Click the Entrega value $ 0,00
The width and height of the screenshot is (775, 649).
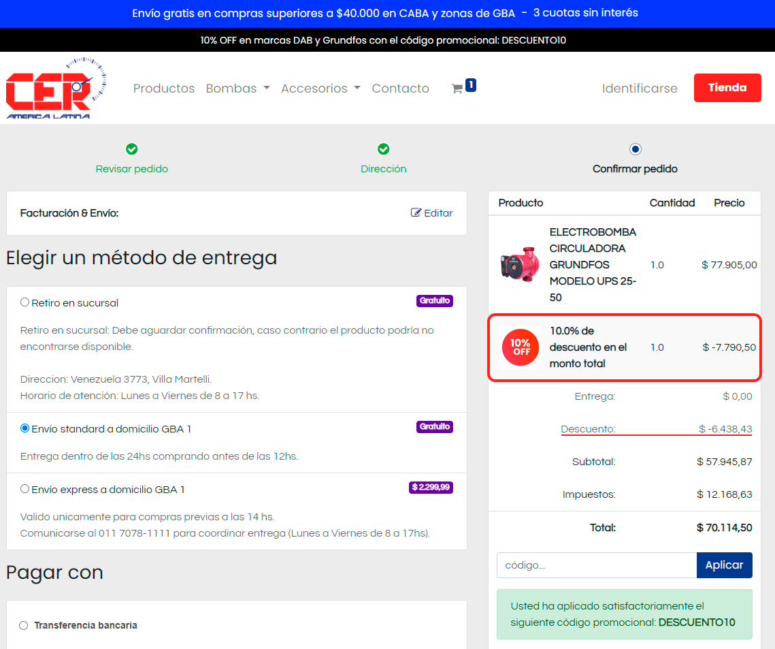(x=738, y=396)
